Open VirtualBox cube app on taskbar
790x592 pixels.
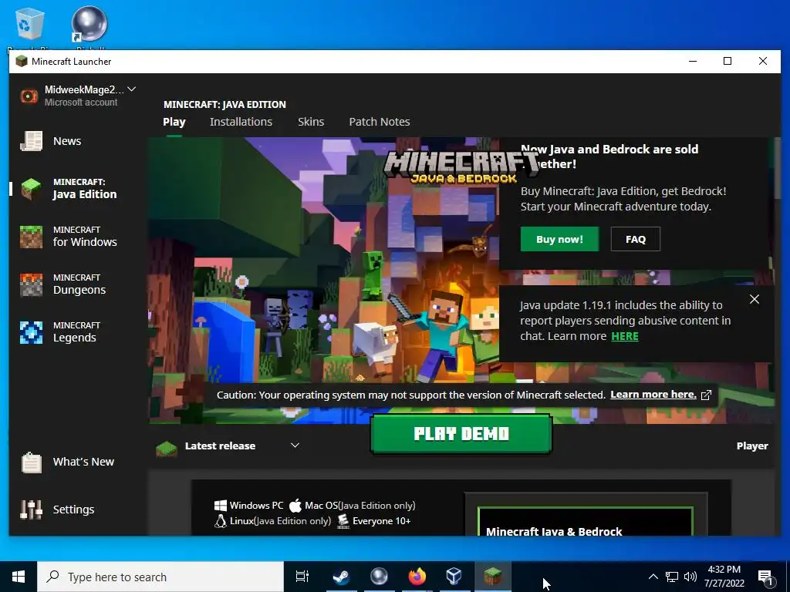click(454, 577)
